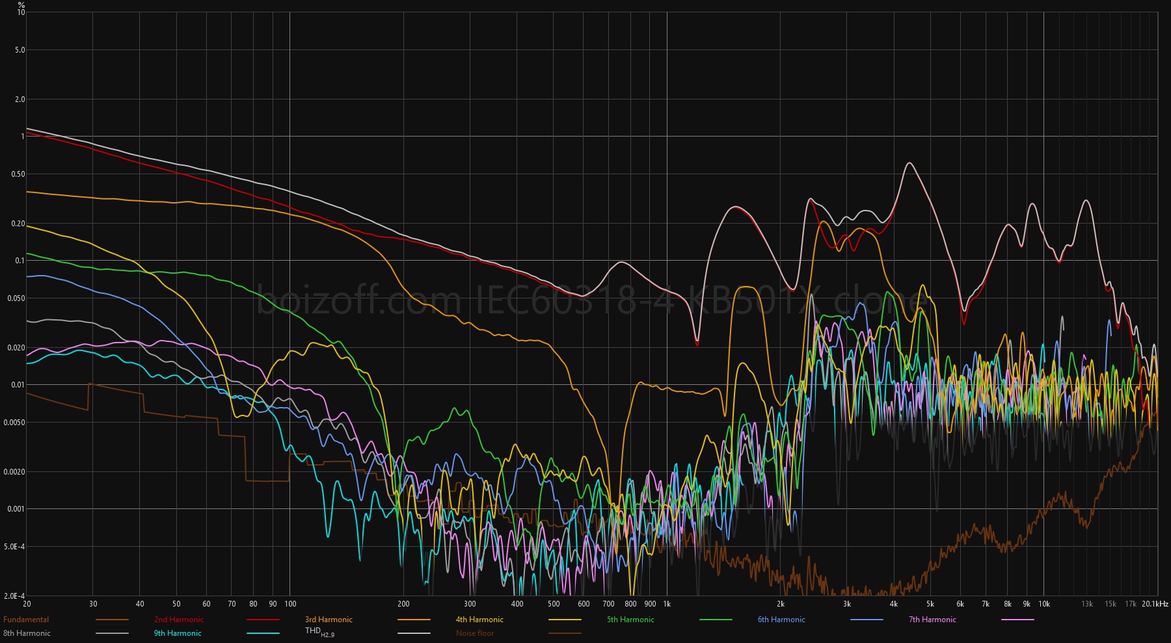
Task: Click the THD H2..9 legend label
Action: tap(319, 632)
